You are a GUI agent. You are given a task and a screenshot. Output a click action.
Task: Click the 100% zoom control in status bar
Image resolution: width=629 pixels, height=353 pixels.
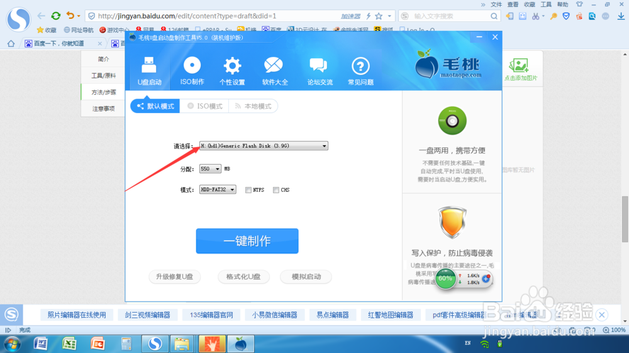point(614,330)
